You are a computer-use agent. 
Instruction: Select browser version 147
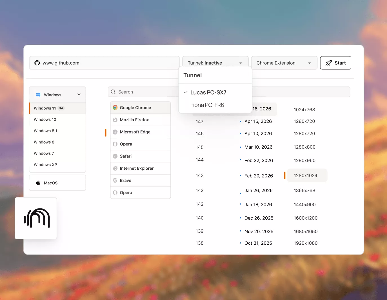tap(199, 122)
